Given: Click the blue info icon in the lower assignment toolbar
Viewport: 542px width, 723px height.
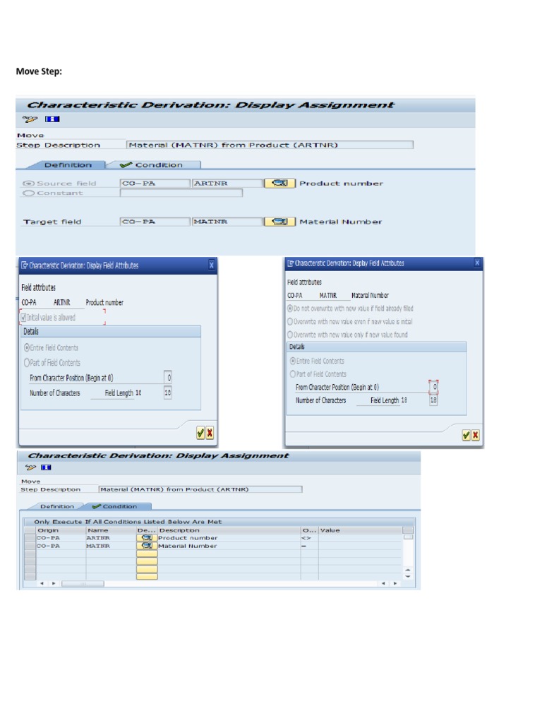Looking at the screenshot, I should (x=46, y=467).
